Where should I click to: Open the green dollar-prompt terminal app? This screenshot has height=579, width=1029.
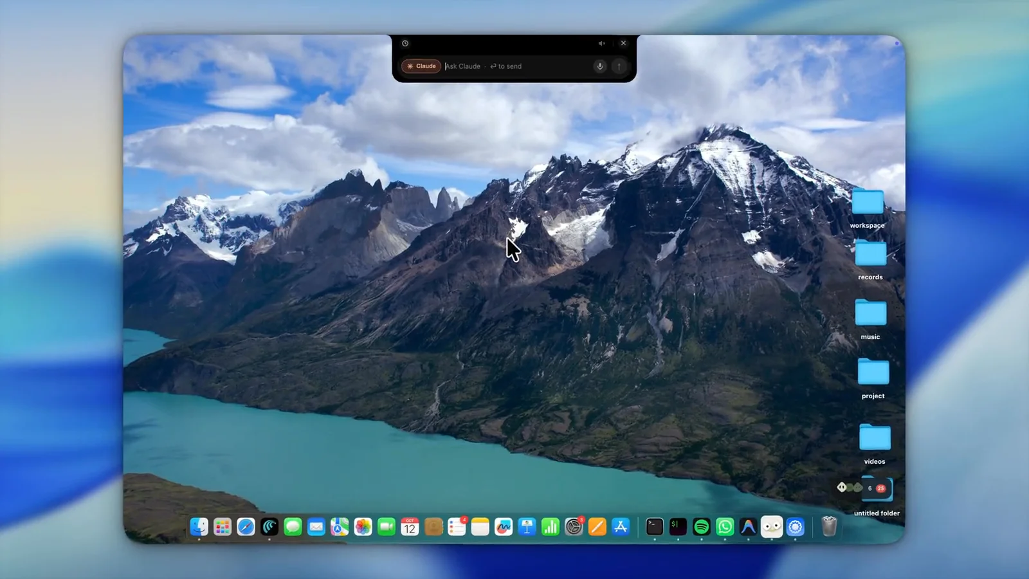coord(678,527)
